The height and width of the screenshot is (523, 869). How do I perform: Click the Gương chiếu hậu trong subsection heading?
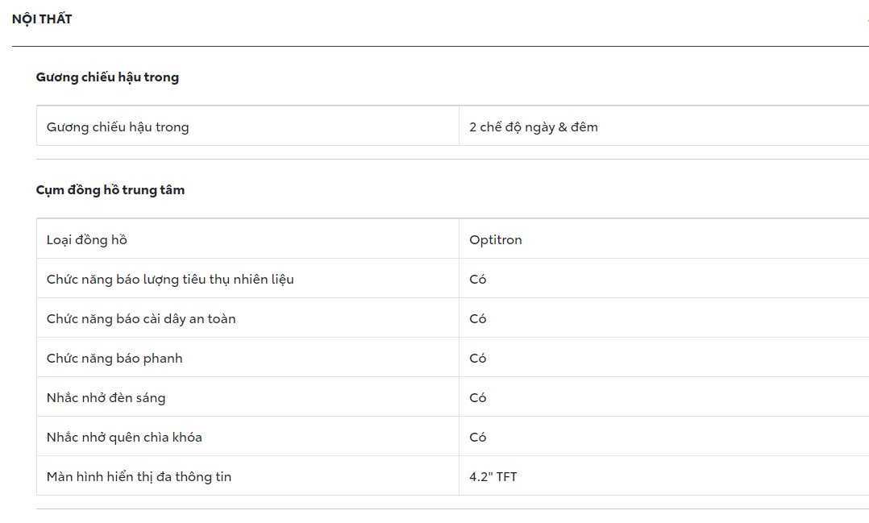[x=107, y=77]
